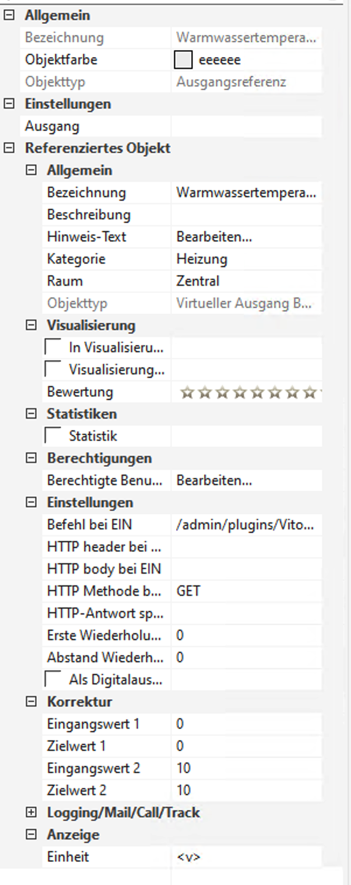
Task: Enable the In Visualisierung checkbox
Action: click(x=52, y=348)
